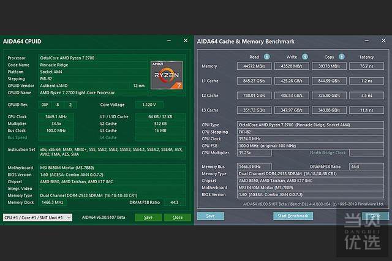Viewport: 392px width, 261px height.
Task: Click the Memory Bus 1466.3 MHz field
Action: pyautogui.click(x=254, y=167)
